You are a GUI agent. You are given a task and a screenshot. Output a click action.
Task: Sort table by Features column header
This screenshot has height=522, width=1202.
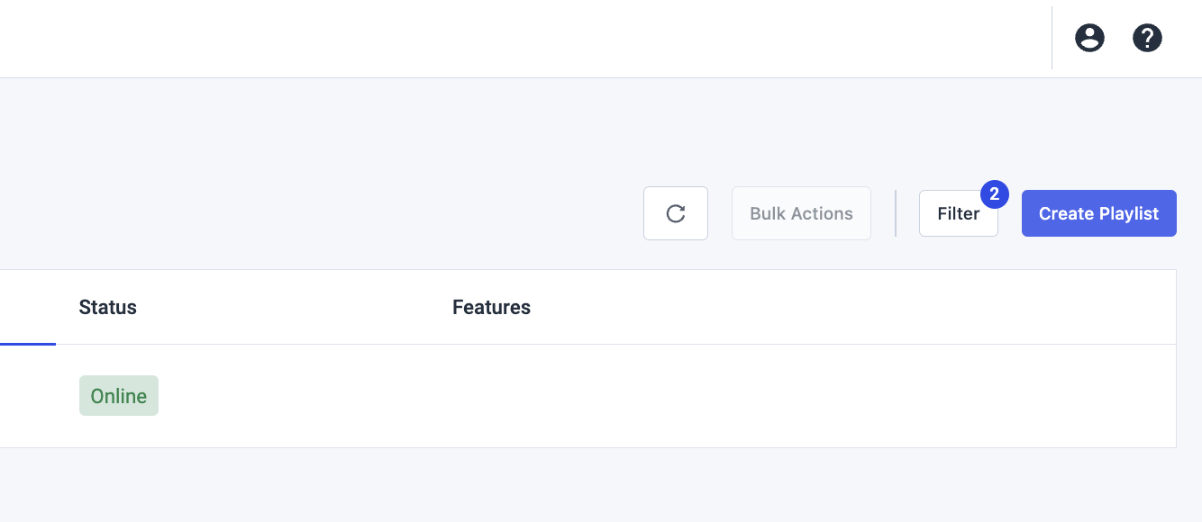(491, 307)
